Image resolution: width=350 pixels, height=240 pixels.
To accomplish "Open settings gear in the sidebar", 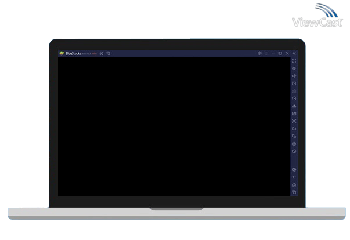I will coord(294,170).
